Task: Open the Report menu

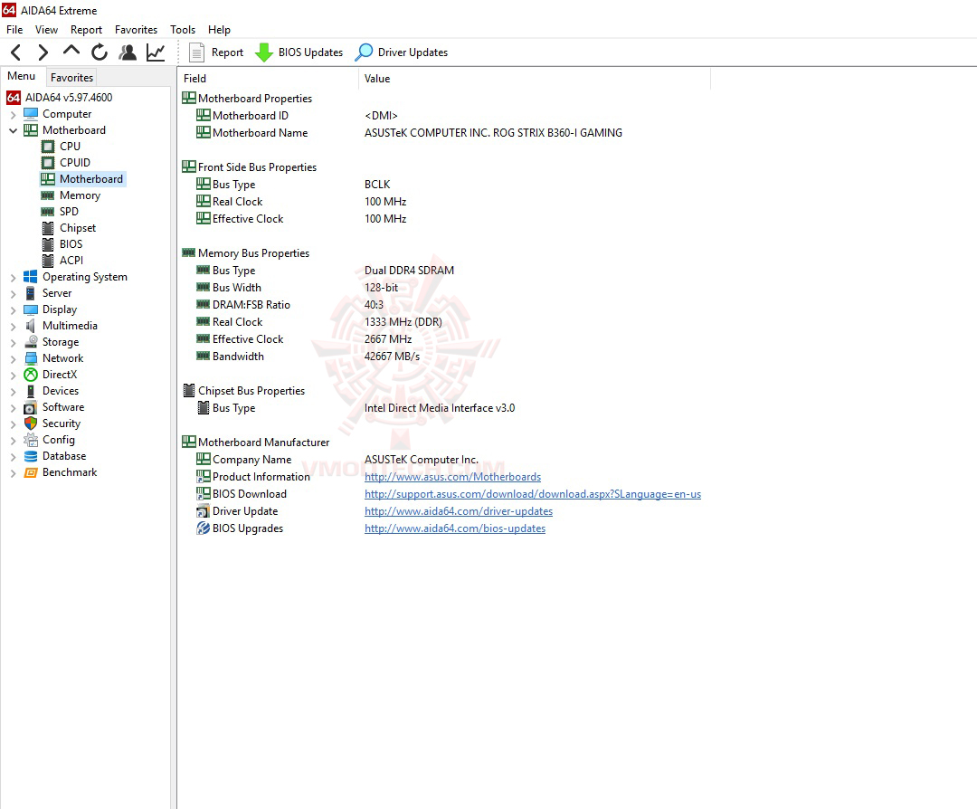Action: [86, 29]
